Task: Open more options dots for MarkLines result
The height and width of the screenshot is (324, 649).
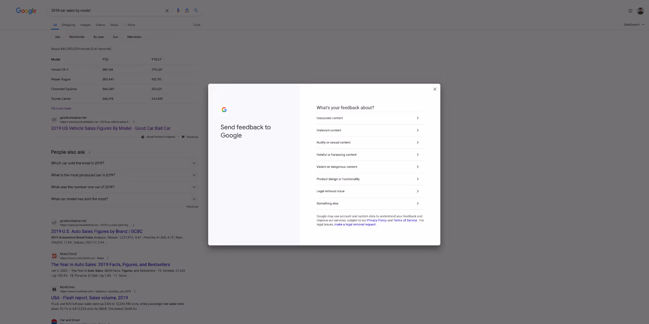Action: (x=135, y=291)
